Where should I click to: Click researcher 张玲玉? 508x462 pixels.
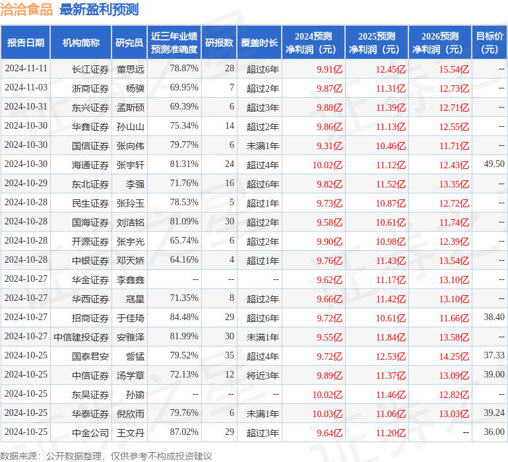point(131,203)
